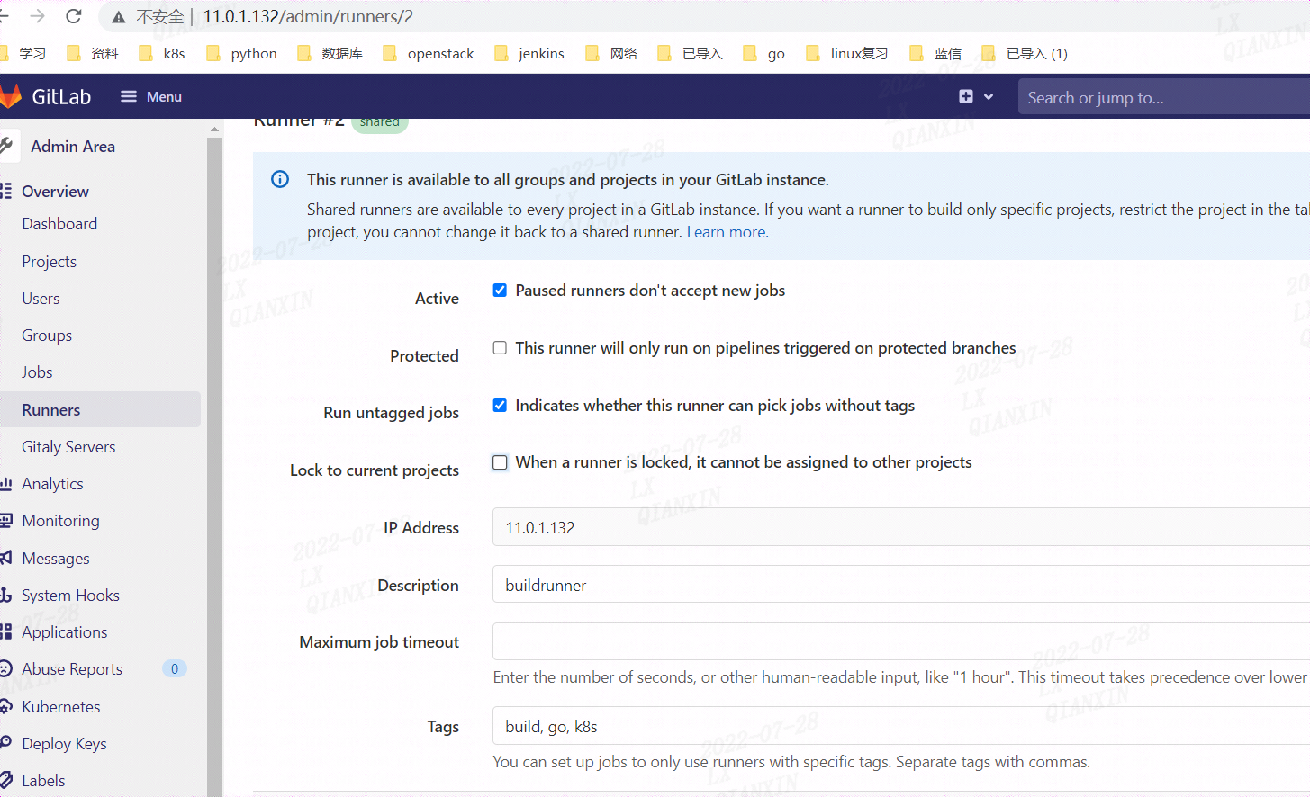Expand the create new dropdown arrow

[989, 96]
